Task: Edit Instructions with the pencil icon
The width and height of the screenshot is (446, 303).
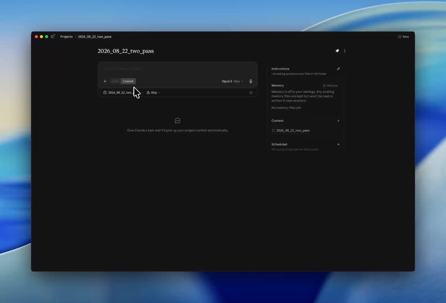Action: pyautogui.click(x=338, y=69)
